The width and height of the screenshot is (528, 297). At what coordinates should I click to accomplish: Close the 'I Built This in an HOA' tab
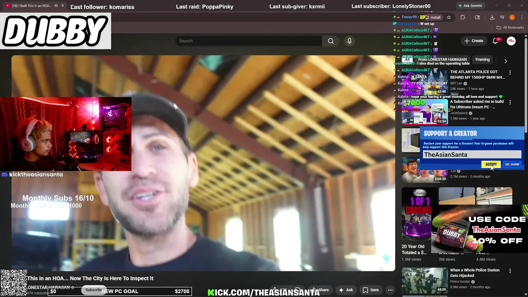point(63,6)
